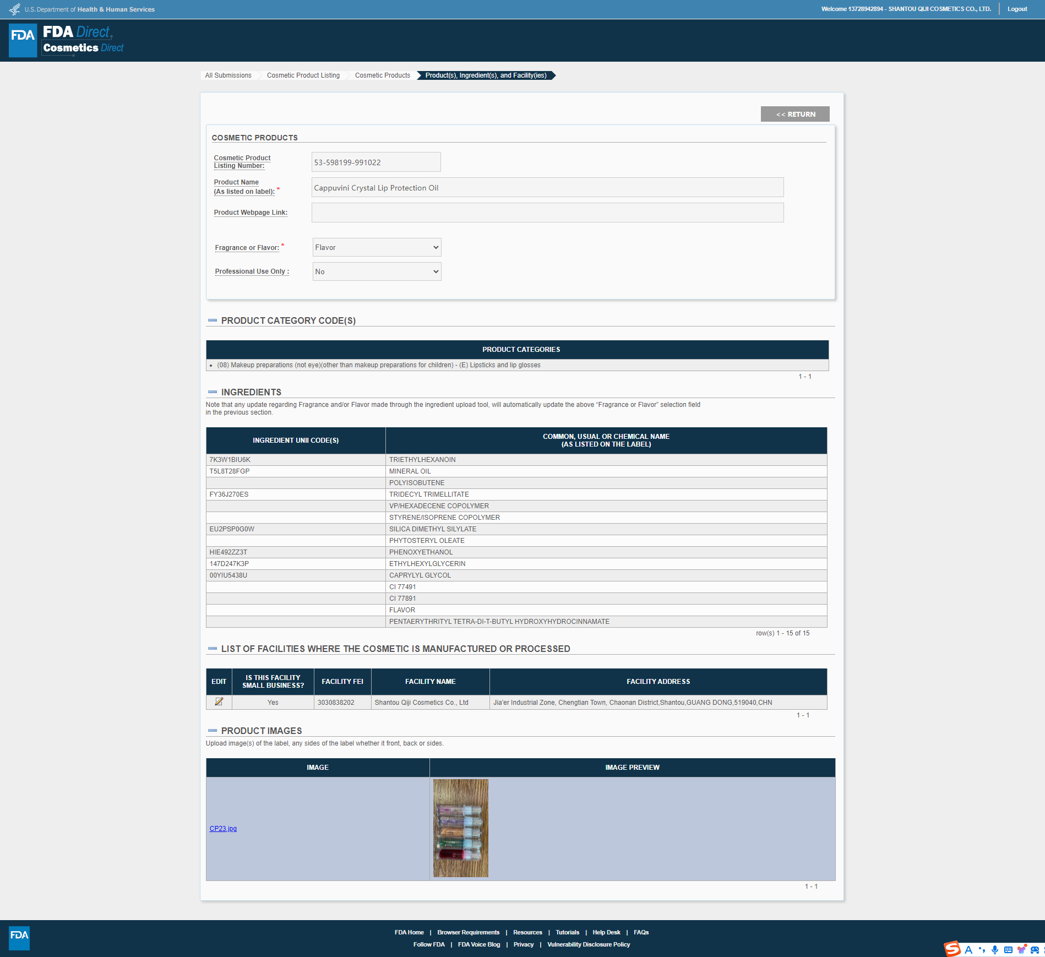Click the FDA Direct Cosmetics logo
This screenshot has height=957, width=1045.
point(67,40)
